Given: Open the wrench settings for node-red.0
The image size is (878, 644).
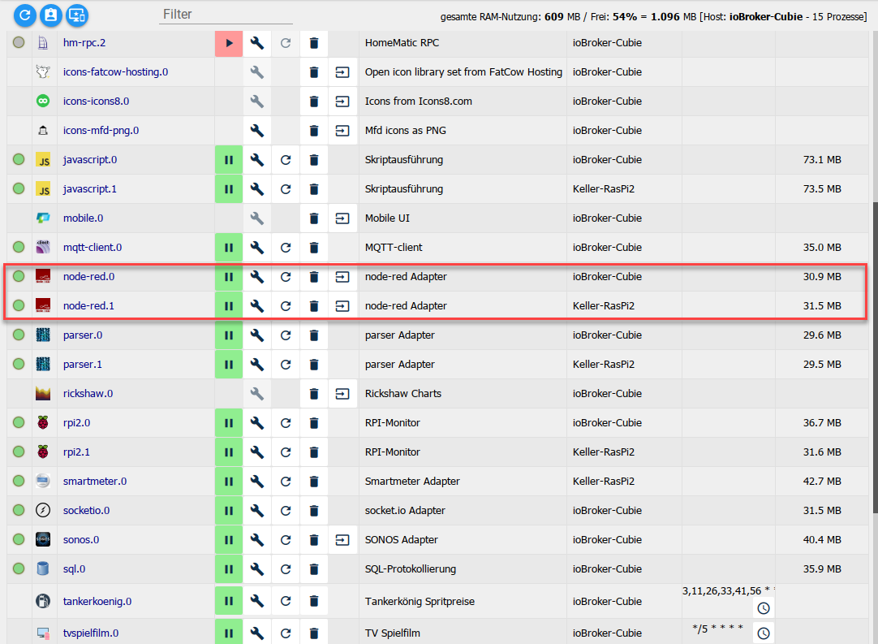Looking at the screenshot, I should click(257, 277).
